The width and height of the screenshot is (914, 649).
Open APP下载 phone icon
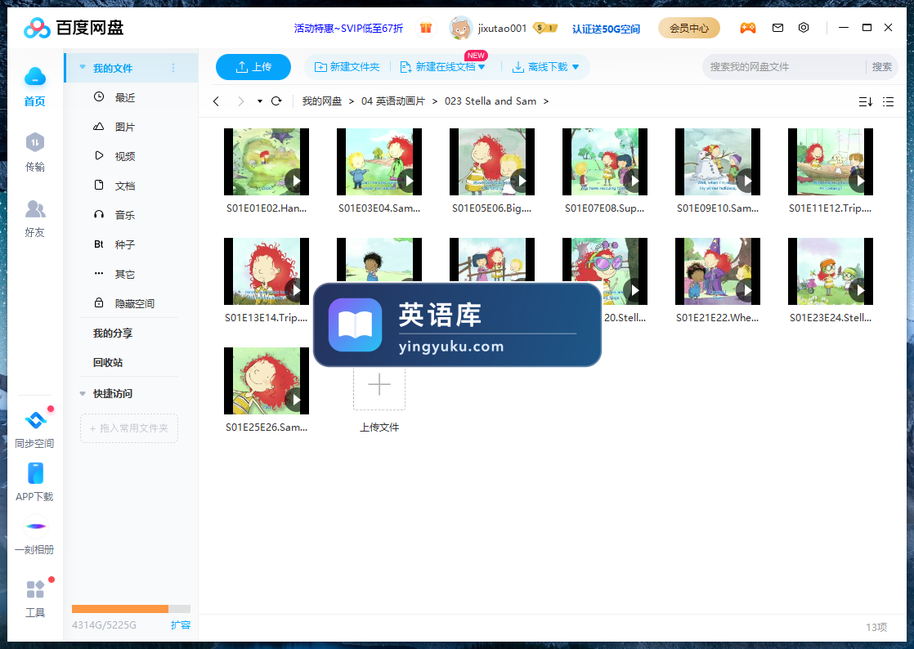tap(35, 473)
